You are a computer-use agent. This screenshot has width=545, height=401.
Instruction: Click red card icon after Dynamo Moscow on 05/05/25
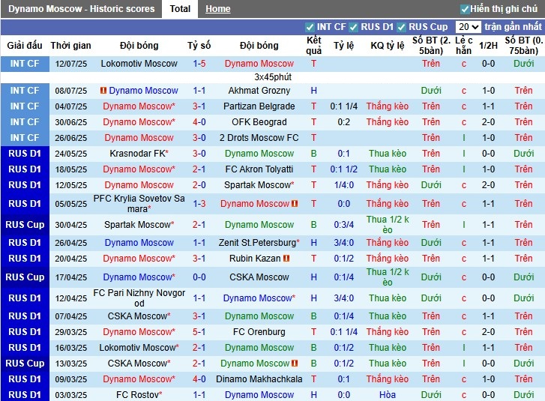295,204
